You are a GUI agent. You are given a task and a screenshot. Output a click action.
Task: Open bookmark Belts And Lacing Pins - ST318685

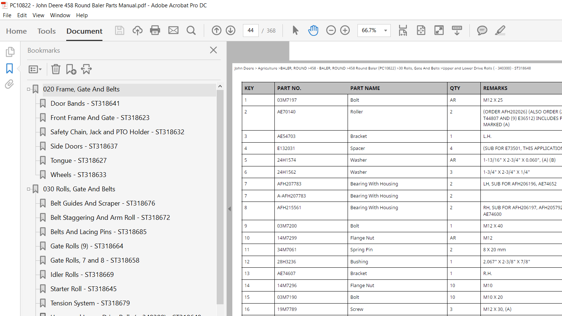coord(98,232)
